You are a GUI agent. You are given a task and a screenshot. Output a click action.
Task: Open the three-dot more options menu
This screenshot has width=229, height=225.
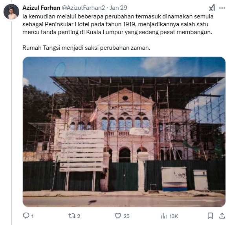pos(222,8)
